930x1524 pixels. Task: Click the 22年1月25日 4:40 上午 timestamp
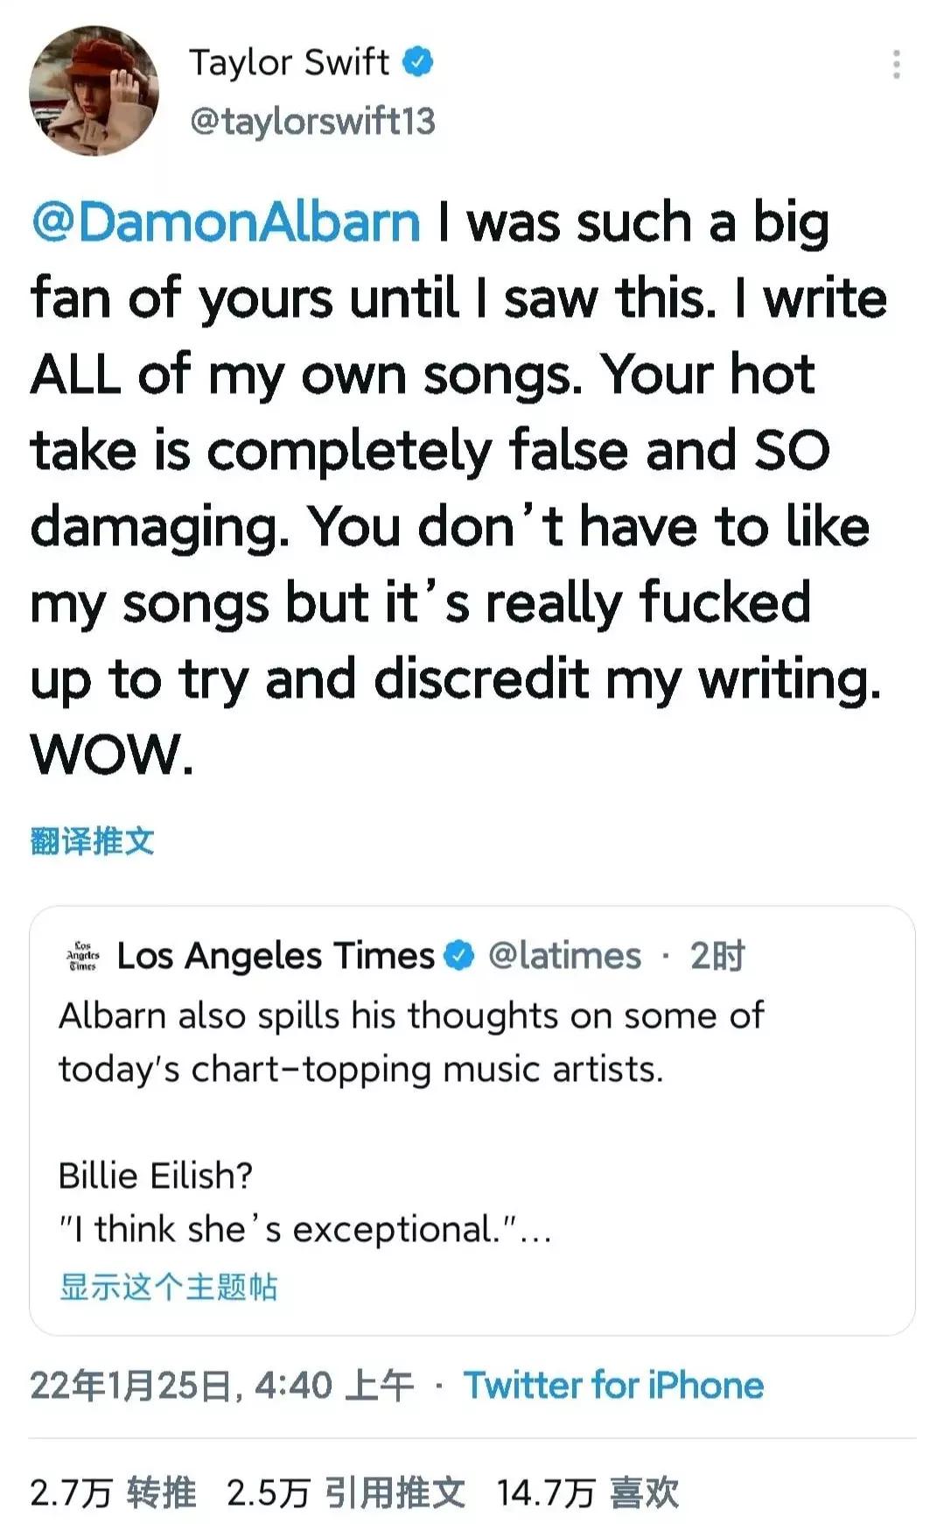pyautogui.click(x=221, y=1386)
